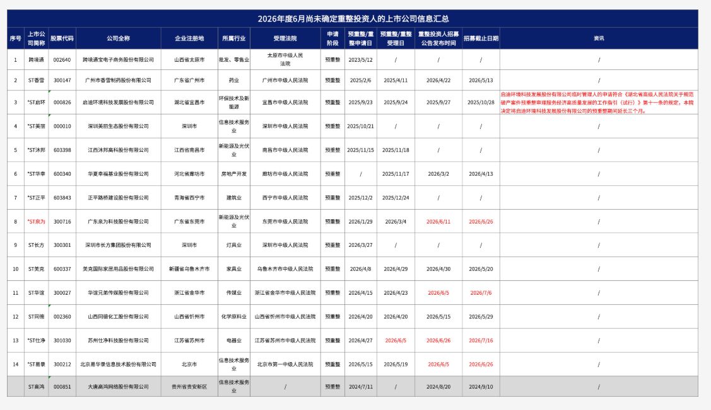Select the '资讯' column header
711x410 pixels.
pyautogui.click(x=599, y=38)
